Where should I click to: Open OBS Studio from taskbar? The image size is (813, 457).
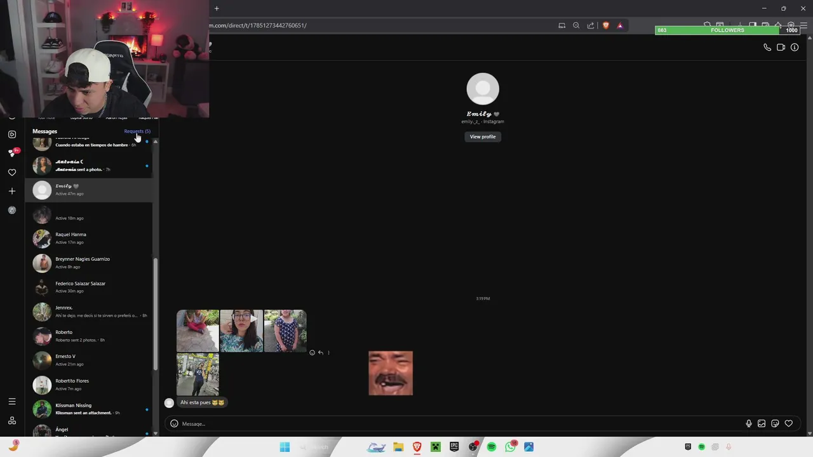(x=473, y=447)
